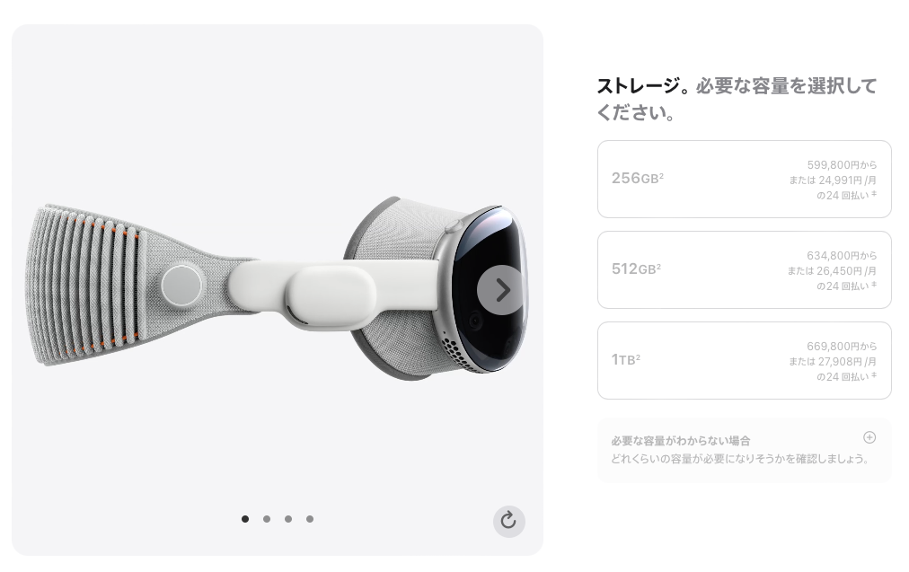Image resolution: width=909 pixels, height=572 pixels.
Task: Click the circular reset rotation icon
Action: (x=508, y=521)
